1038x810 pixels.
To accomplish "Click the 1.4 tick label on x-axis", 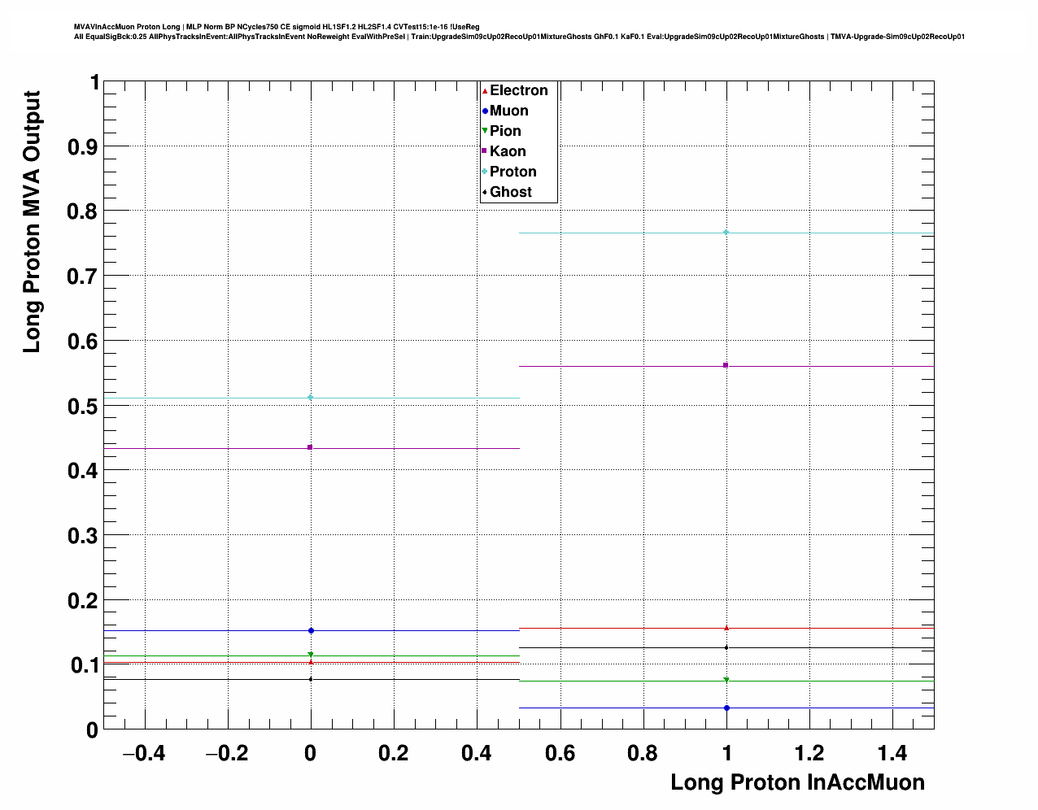I will coord(892,754).
